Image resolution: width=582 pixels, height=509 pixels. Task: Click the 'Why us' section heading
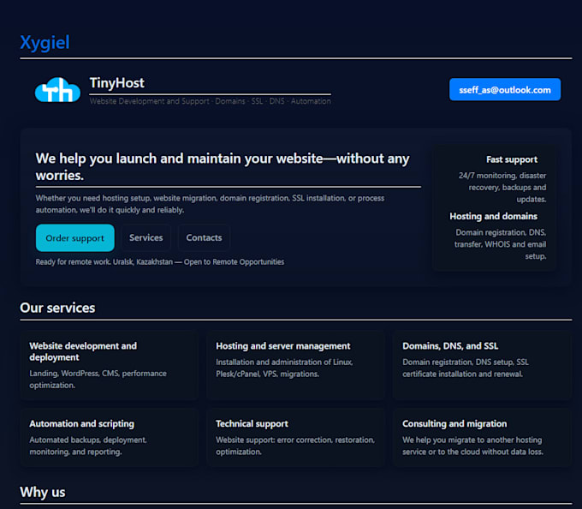(43, 492)
